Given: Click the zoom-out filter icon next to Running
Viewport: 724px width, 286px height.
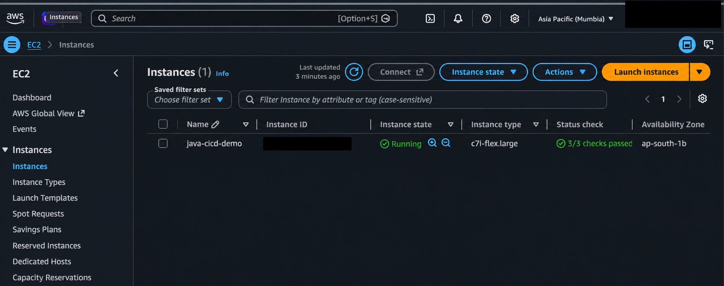Looking at the screenshot, I should point(446,143).
